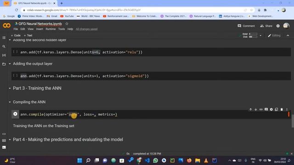294x165 pixels.
Task: Collapse 'Adding the output layer' section
Action: coord(10,64)
